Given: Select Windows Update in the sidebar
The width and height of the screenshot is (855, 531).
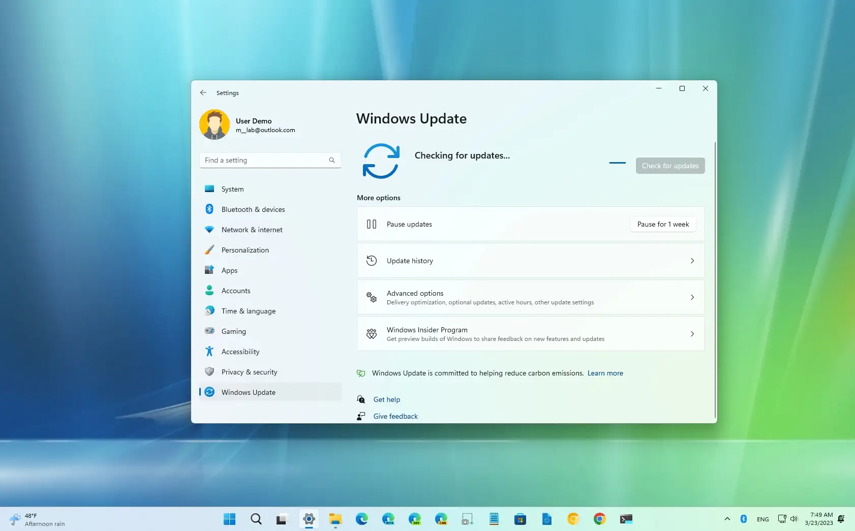Looking at the screenshot, I should click(x=270, y=392).
